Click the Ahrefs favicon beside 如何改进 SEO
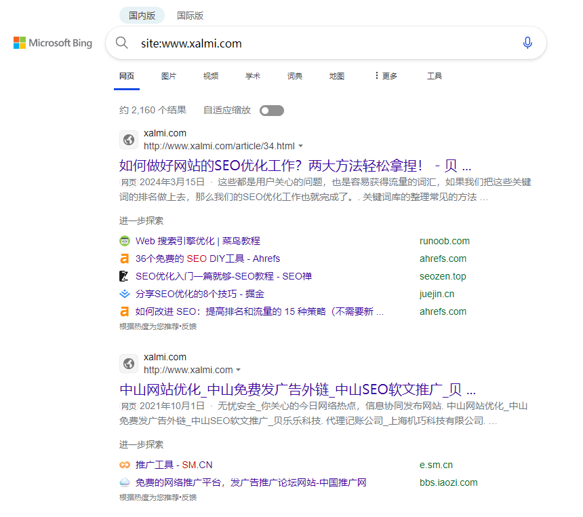This screenshot has width=583, height=517. 125,311
